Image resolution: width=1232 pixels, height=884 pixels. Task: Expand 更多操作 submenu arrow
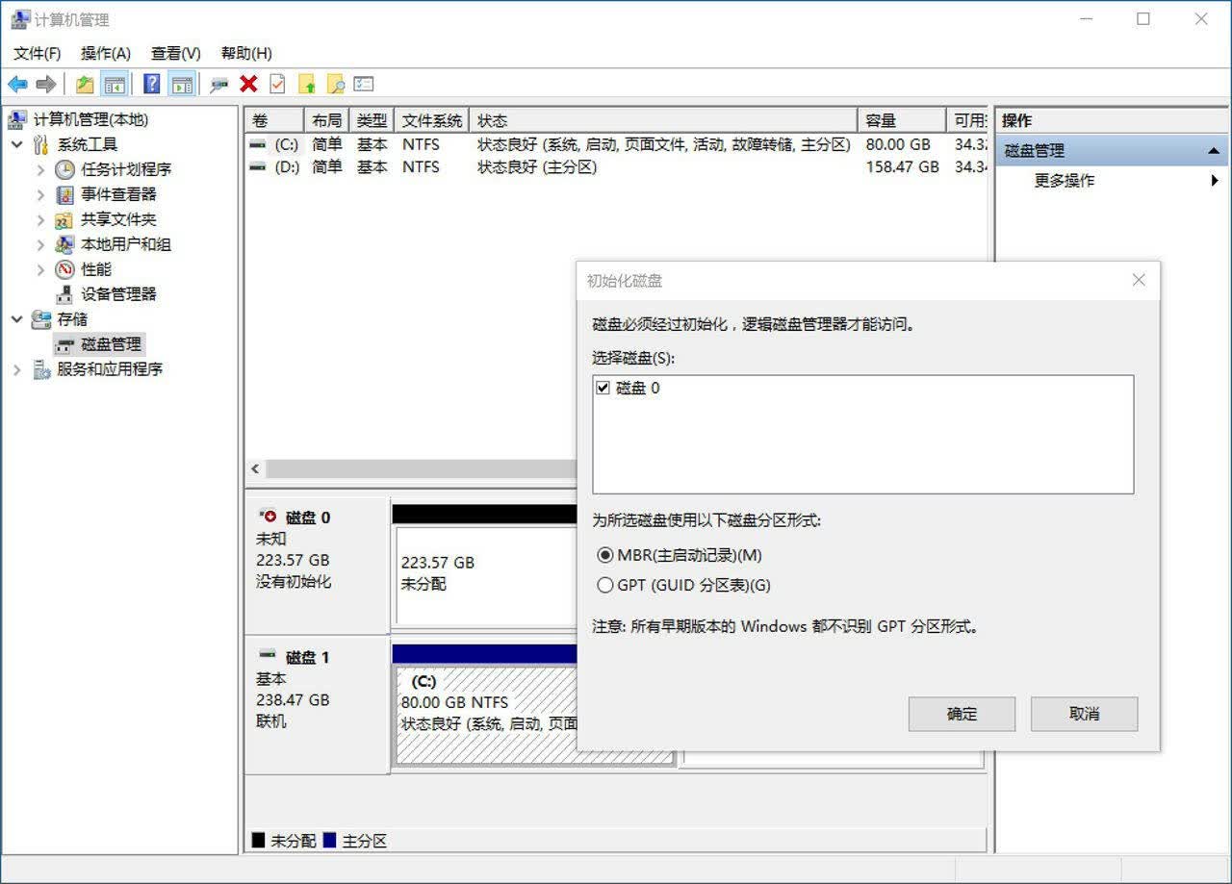(x=1215, y=181)
